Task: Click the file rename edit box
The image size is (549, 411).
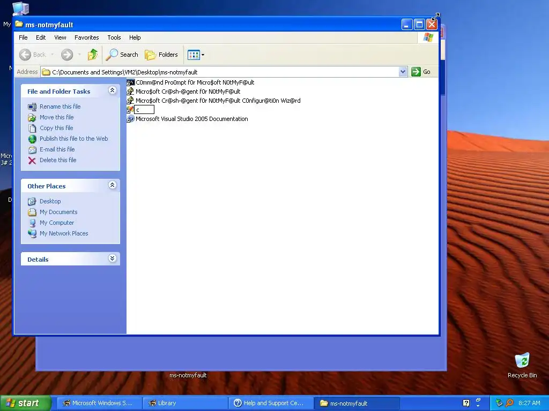Action: pyautogui.click(x=144, y=110)
